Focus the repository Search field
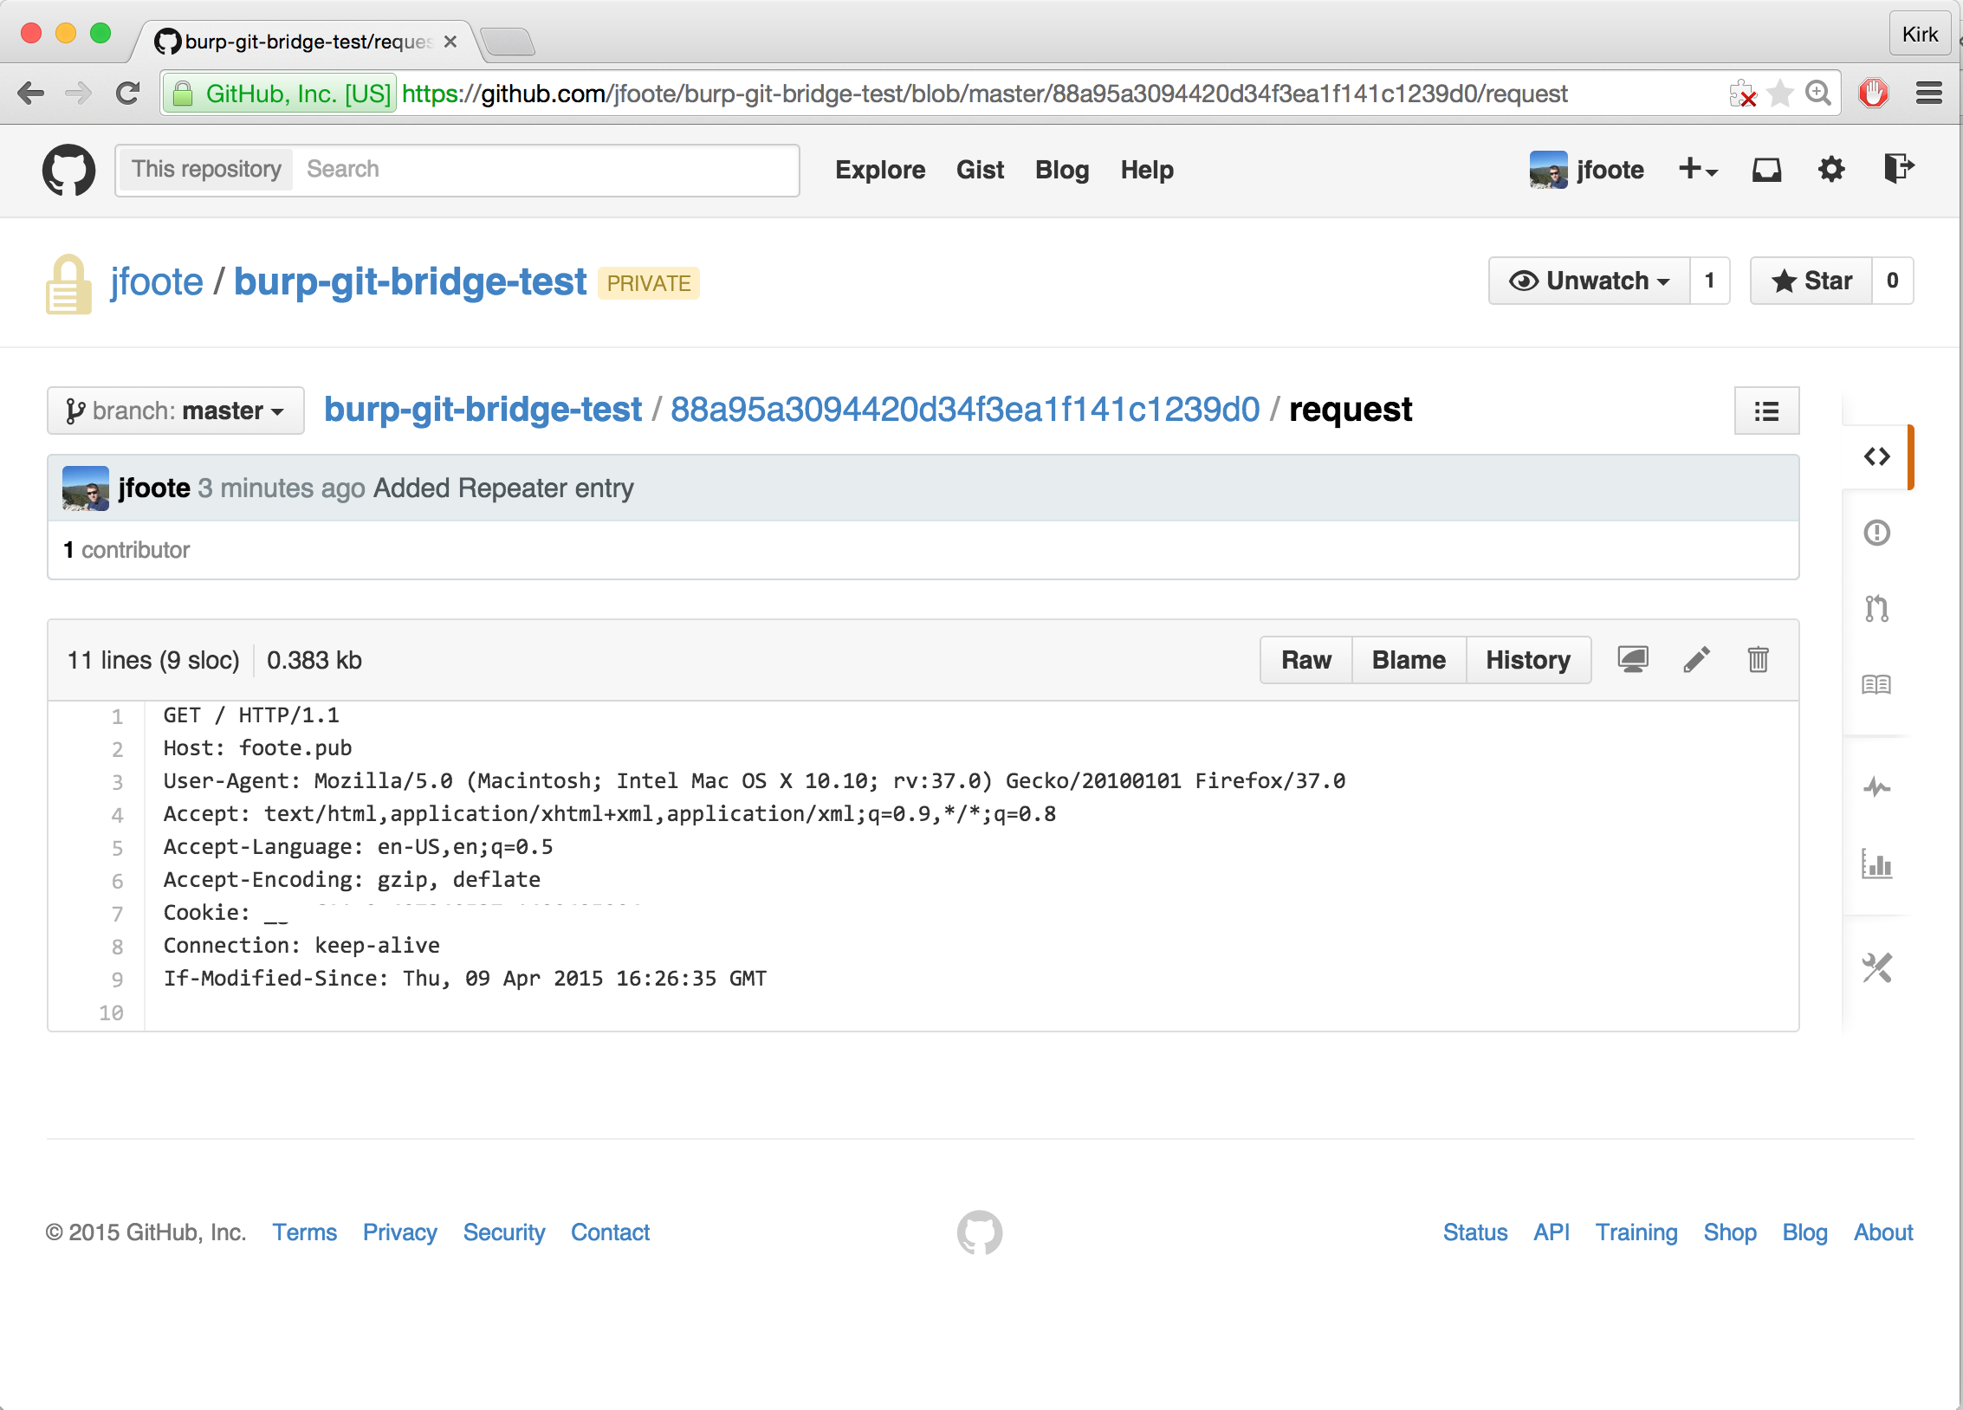The height and width of the screenshot is (1410, 1963). (x=546, y=170)
